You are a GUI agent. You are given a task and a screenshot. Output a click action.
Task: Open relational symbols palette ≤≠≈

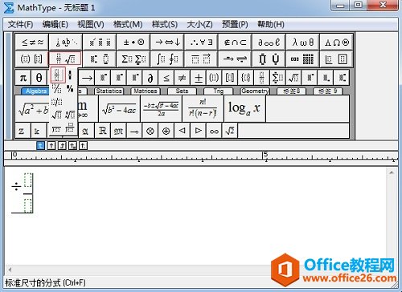[x=32, y=43]
